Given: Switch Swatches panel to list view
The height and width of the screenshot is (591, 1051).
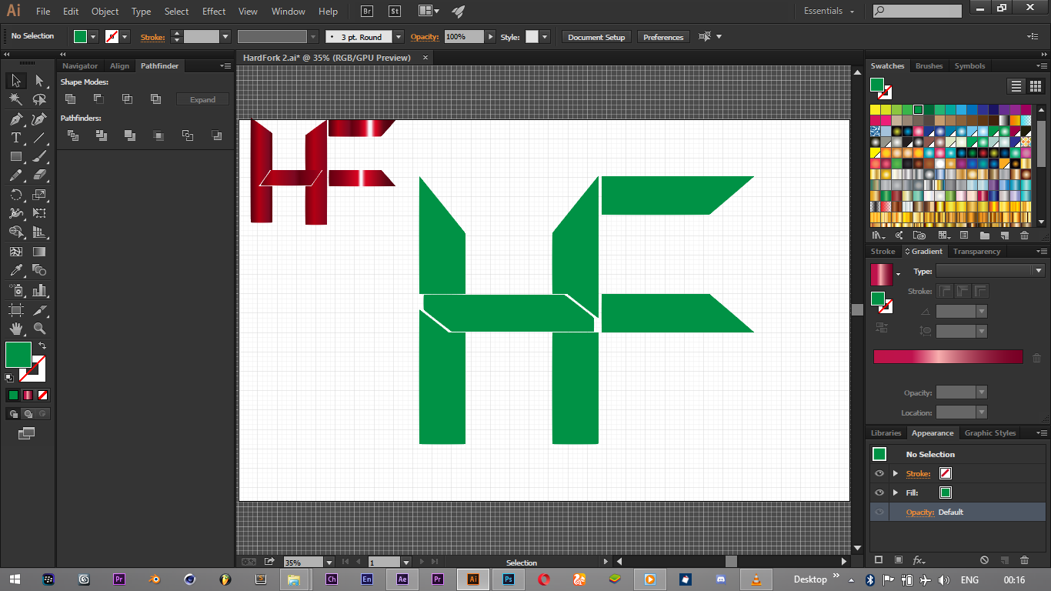Looking at the screenshot, I should coord(1016,86).
